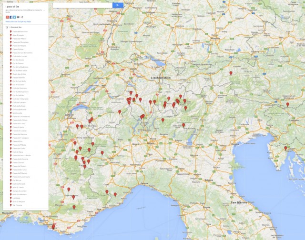
Task: Share map via email icon
Action: click(18, 17)
